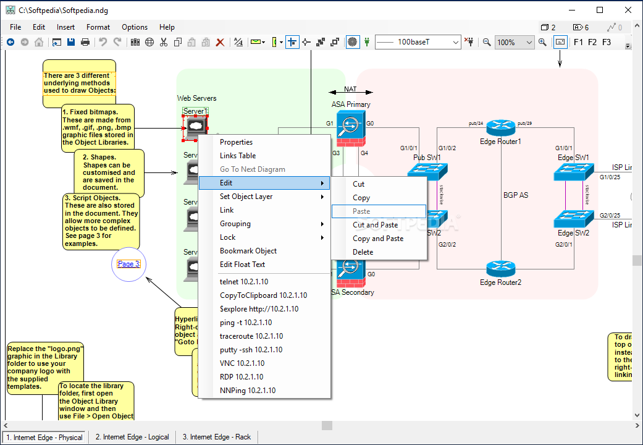This screenshot has width=643, height=445.
Task: Open the Insert menu
Action: [x=65, y=27]
